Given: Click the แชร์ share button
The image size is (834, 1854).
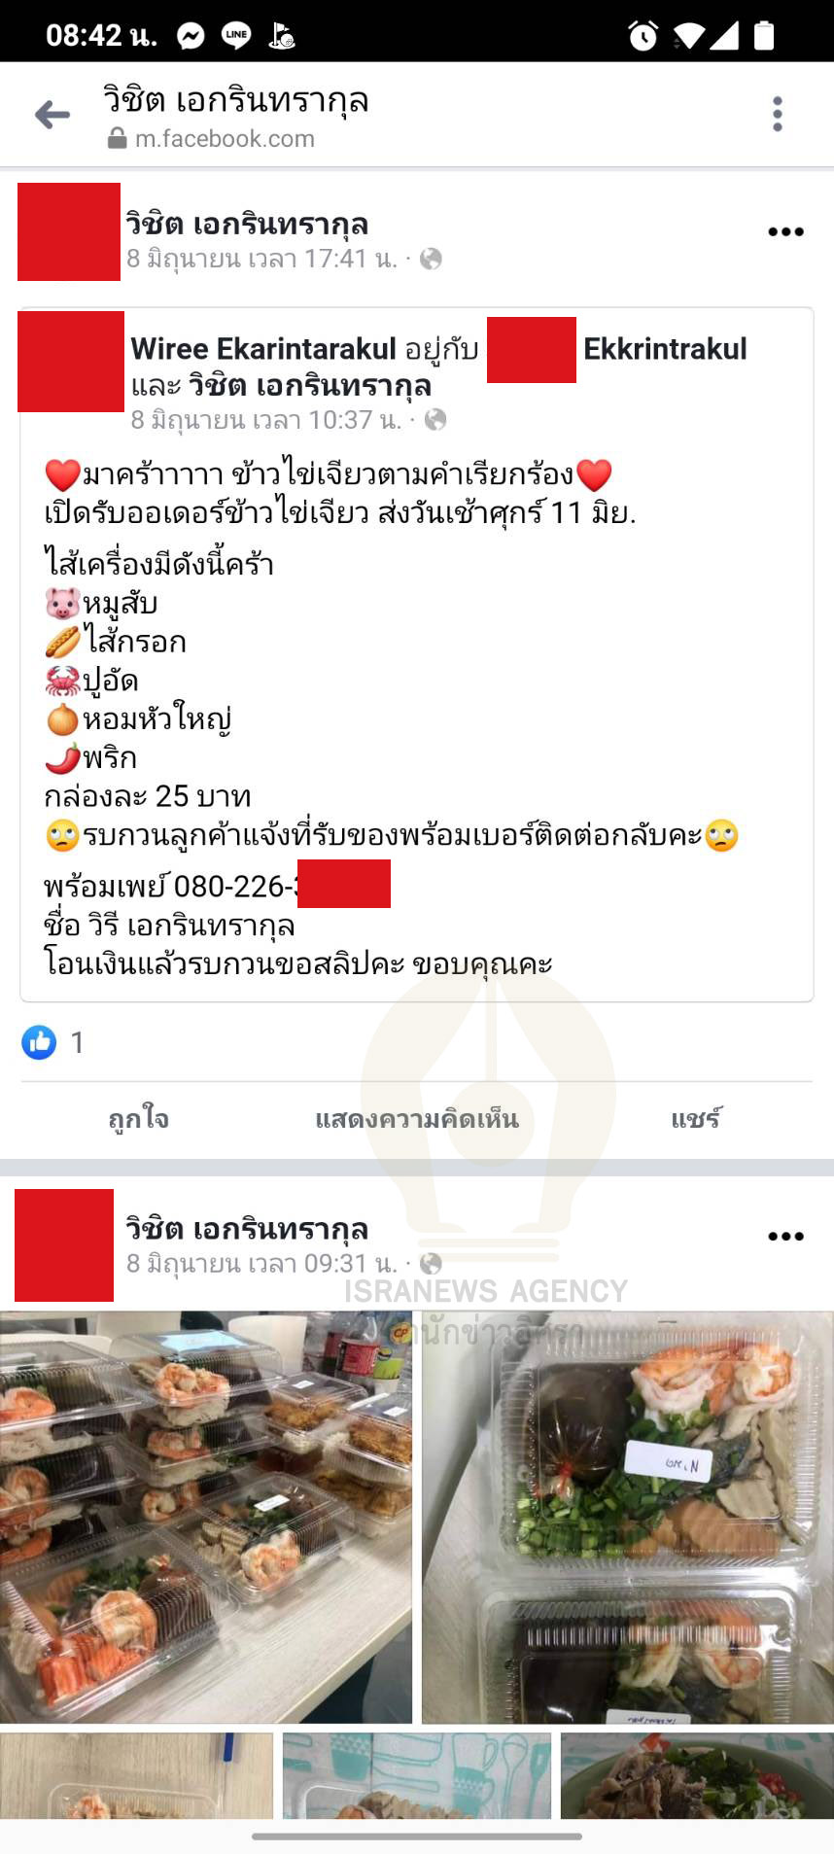Looking at the screenshot, I should [x=696, y=1119].
